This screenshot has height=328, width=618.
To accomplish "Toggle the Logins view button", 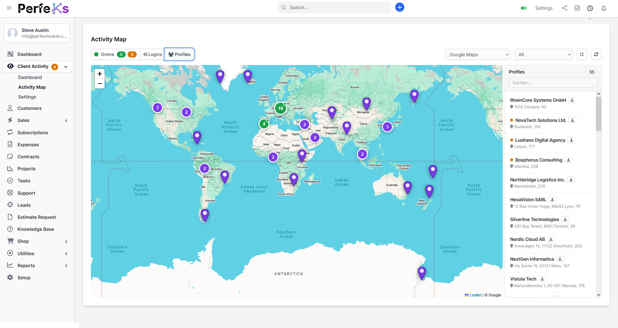I will (152, 54).
